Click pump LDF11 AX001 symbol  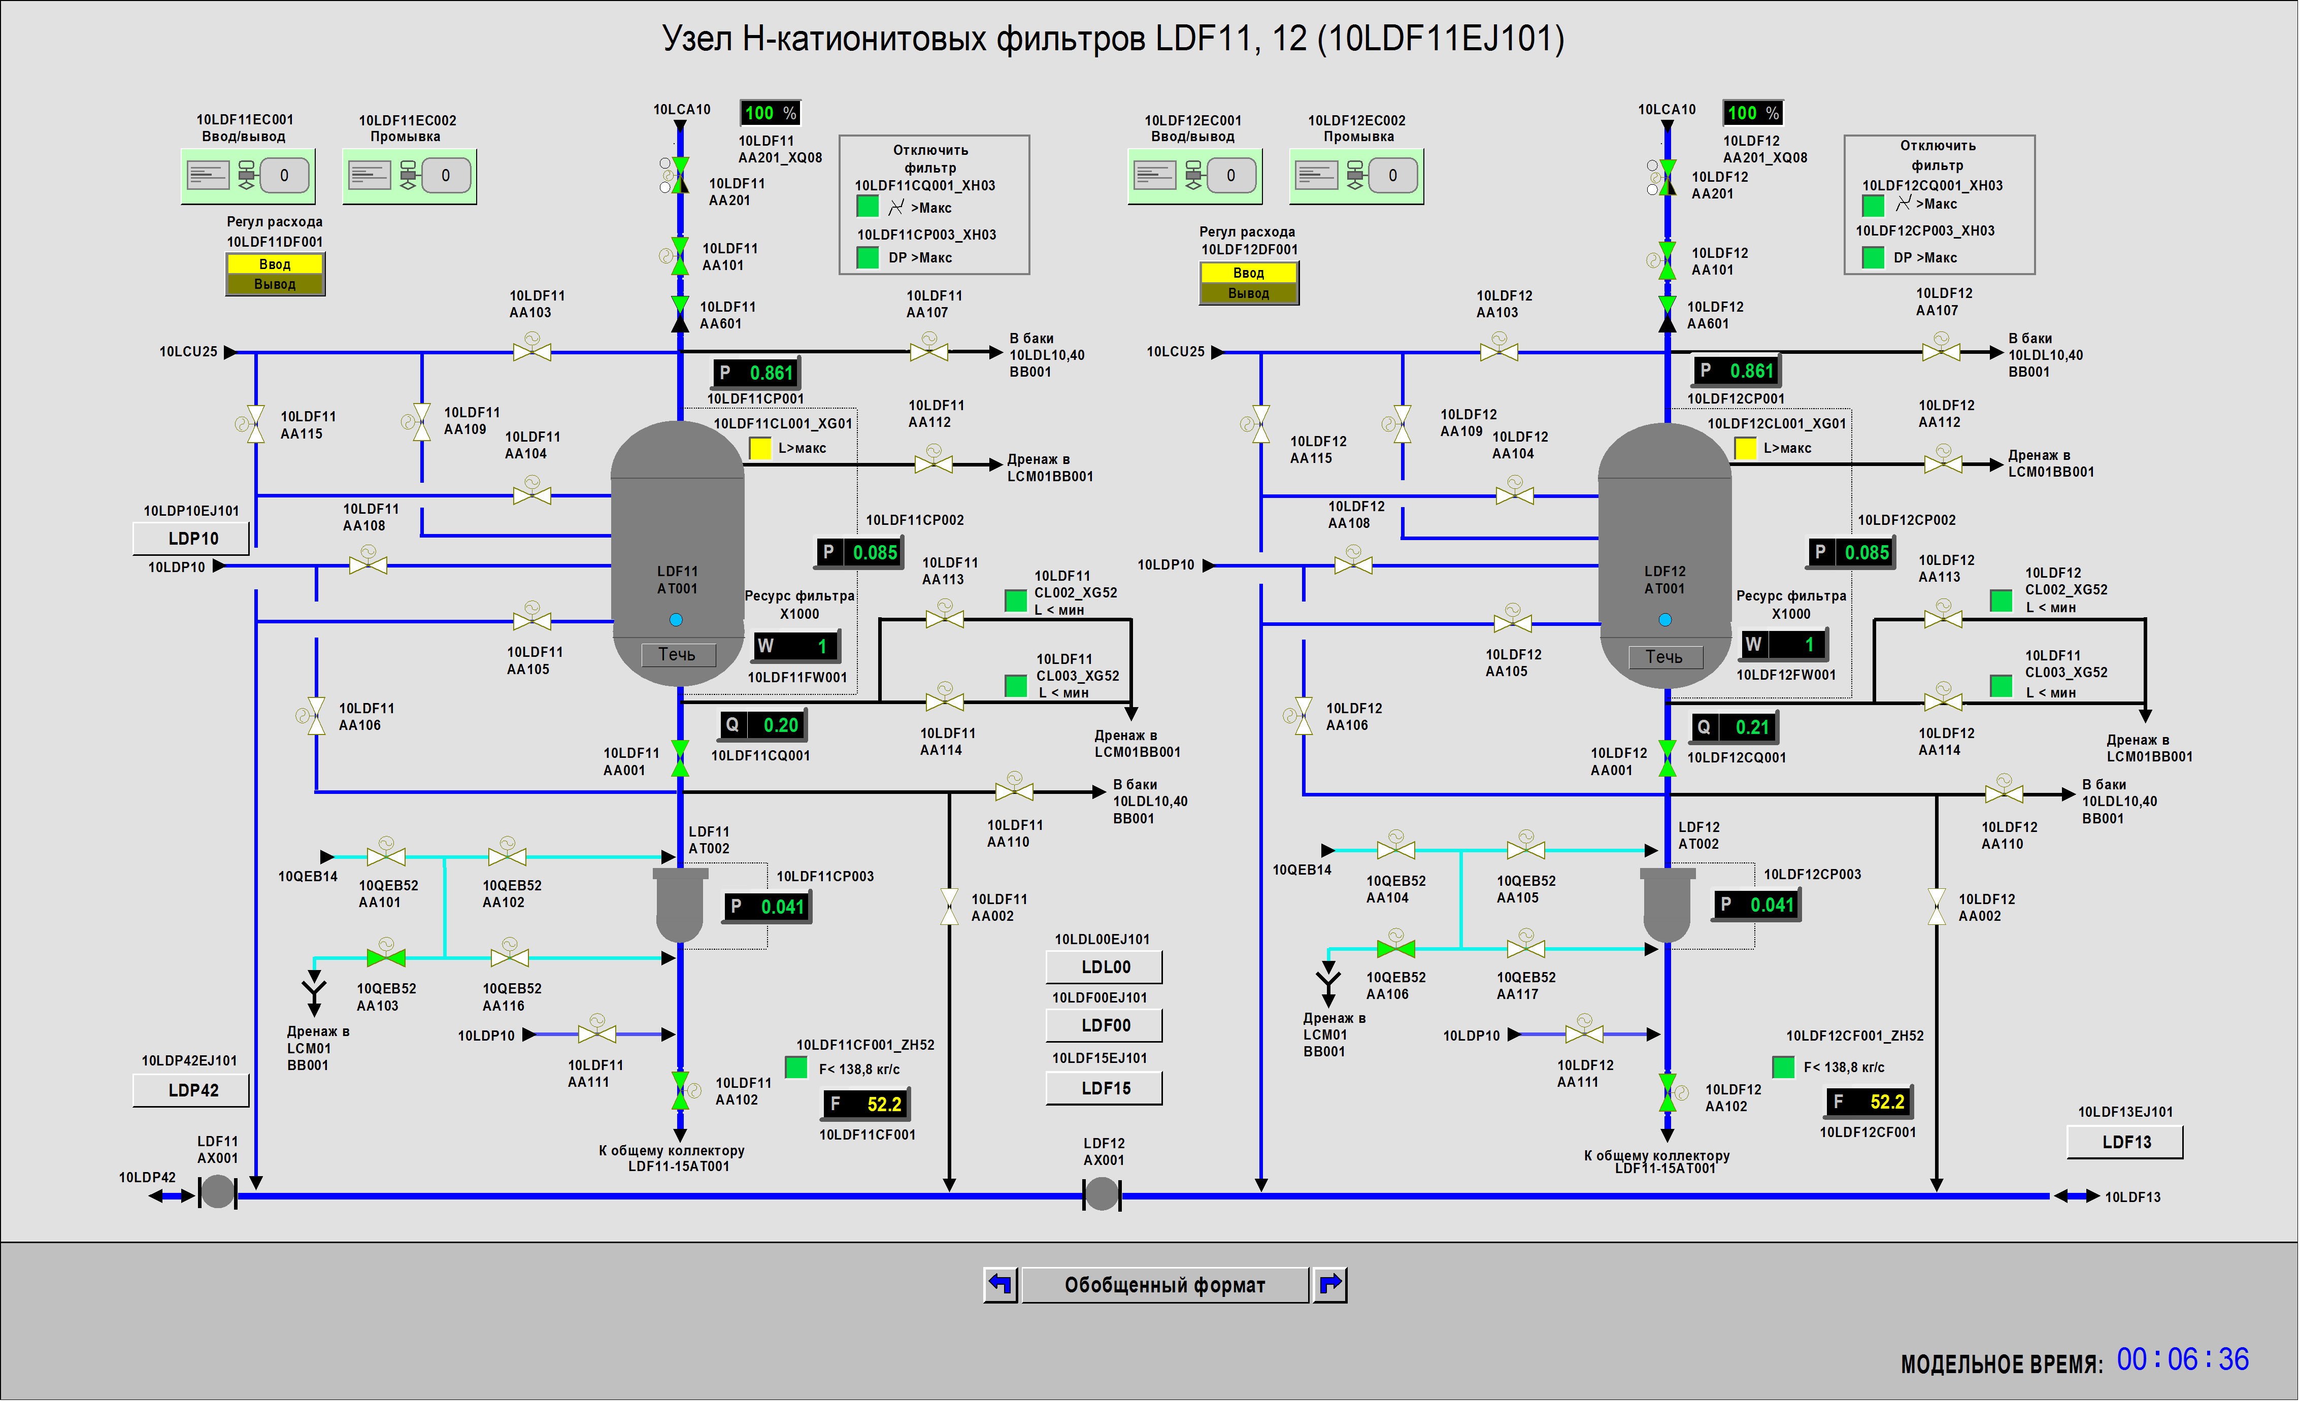click(x=217, y=1191)
